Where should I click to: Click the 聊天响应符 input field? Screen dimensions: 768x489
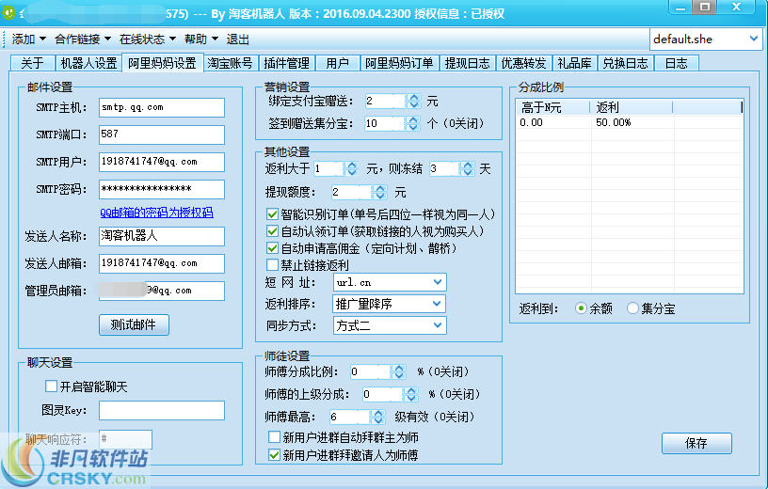pyautogui.click(x=125, y=439)
